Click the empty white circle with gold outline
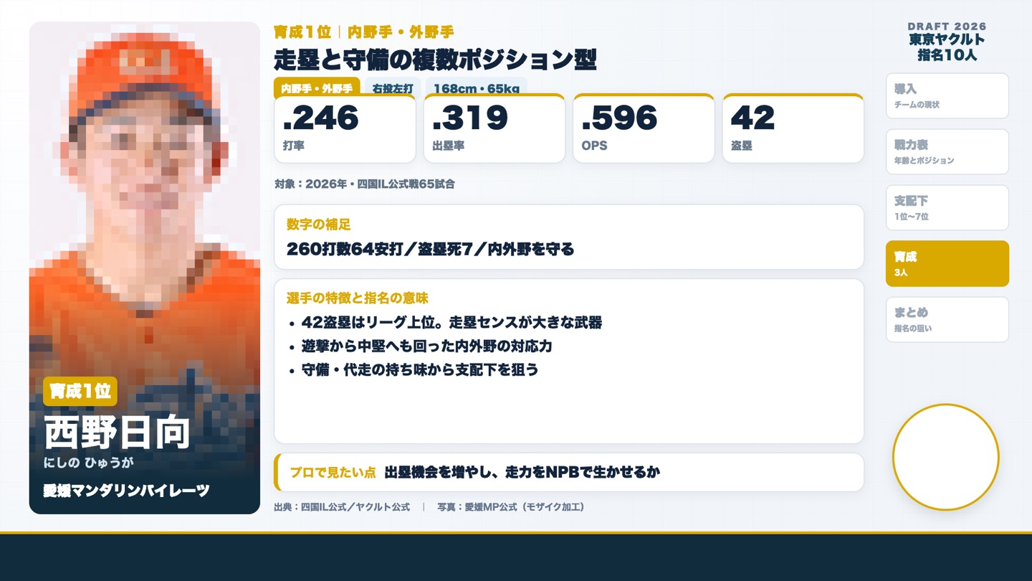The height and width of the screenshot is (581, 1032). (946, 457)
